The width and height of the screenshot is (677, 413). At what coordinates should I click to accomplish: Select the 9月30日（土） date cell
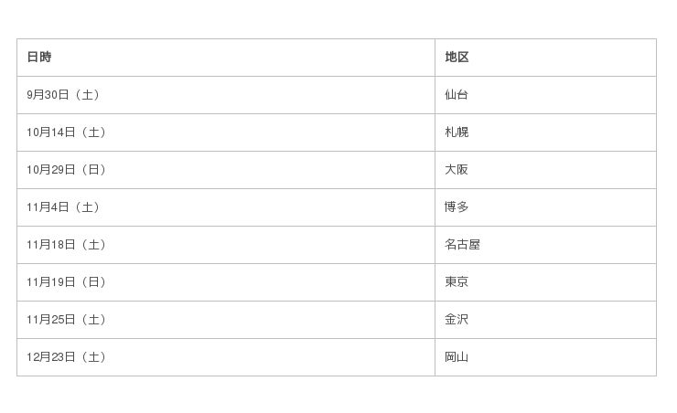64,95
